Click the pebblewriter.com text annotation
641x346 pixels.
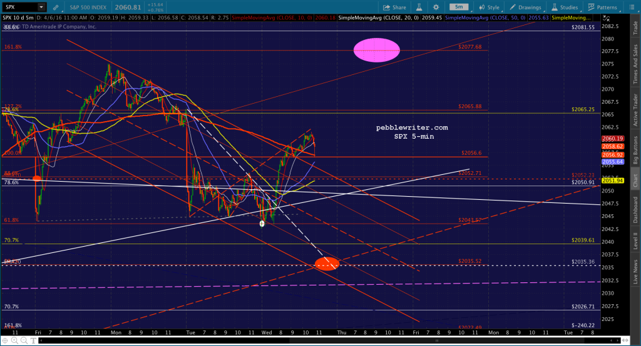pyautogui.click(x=412, y=127)
